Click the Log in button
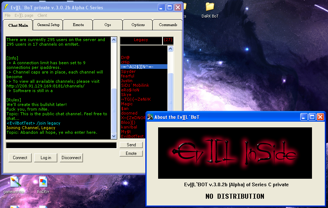The image size is (328, 208). [x=46, y=158]
